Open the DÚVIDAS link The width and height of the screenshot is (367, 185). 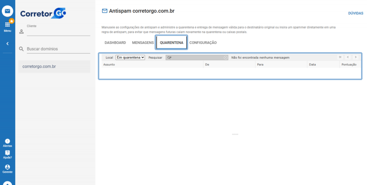[356, 13]
